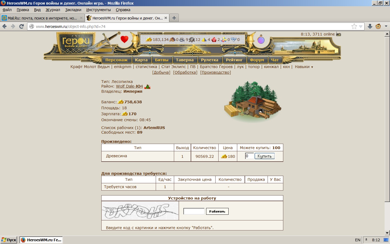Click the sulfur resource icon in header
This screenshot has width=390, height=244.
[204, 40]
